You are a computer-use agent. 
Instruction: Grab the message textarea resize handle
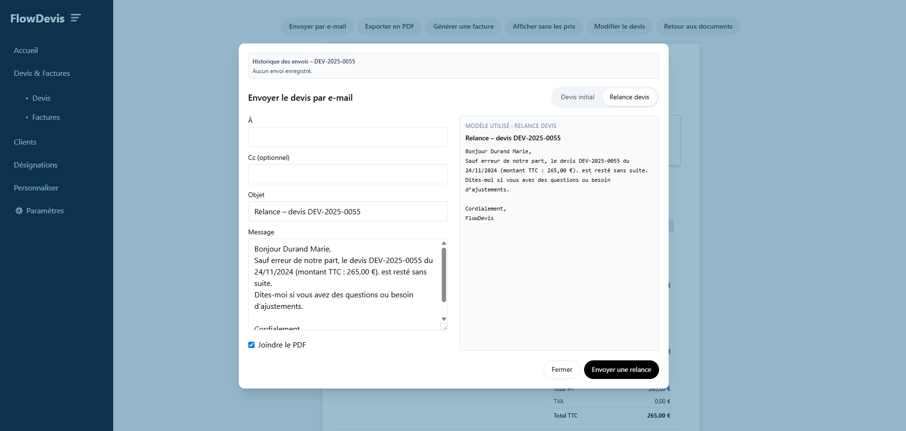pos(445,327)
